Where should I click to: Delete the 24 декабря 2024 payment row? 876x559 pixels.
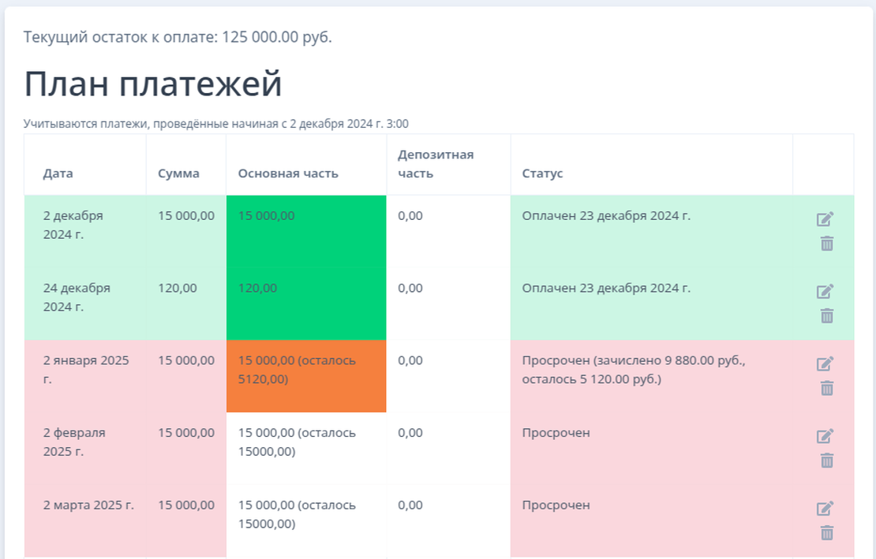(x=826, y=315)
